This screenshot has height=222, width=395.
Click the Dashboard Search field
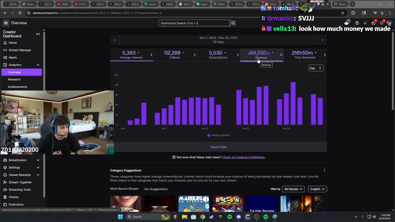(194, 23)
